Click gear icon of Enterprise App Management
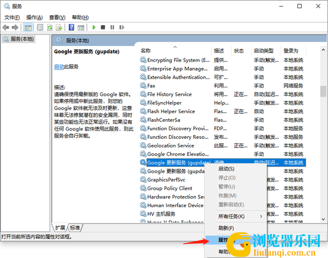The height and width of the screenshot is (258, 328). (143, 69)
